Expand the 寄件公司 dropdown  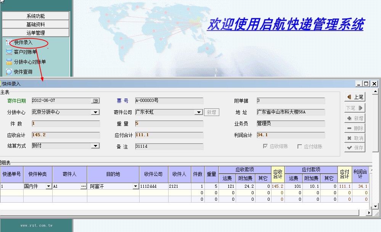coord(199,112)
